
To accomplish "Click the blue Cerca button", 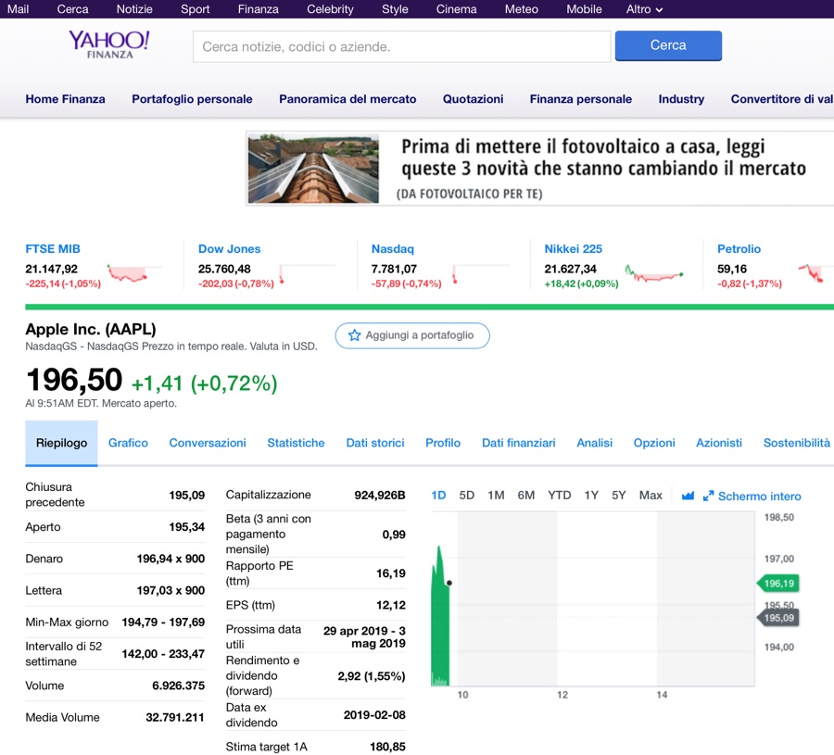I will tap(668, 45).
